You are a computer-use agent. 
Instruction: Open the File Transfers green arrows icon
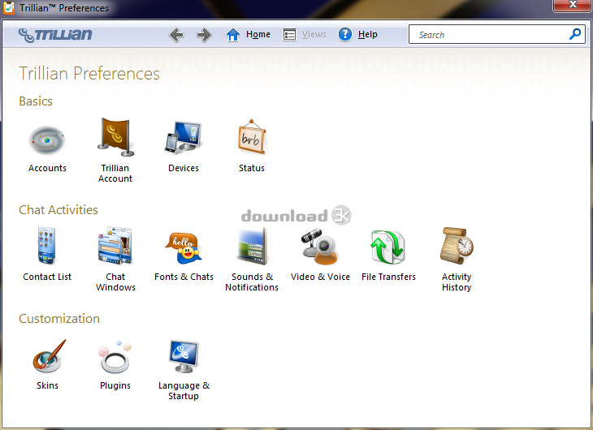click(388, 247)
